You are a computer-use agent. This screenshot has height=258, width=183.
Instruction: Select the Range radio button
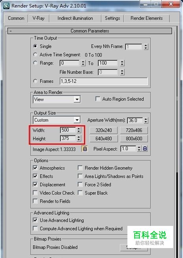click(x=35, y=63)
